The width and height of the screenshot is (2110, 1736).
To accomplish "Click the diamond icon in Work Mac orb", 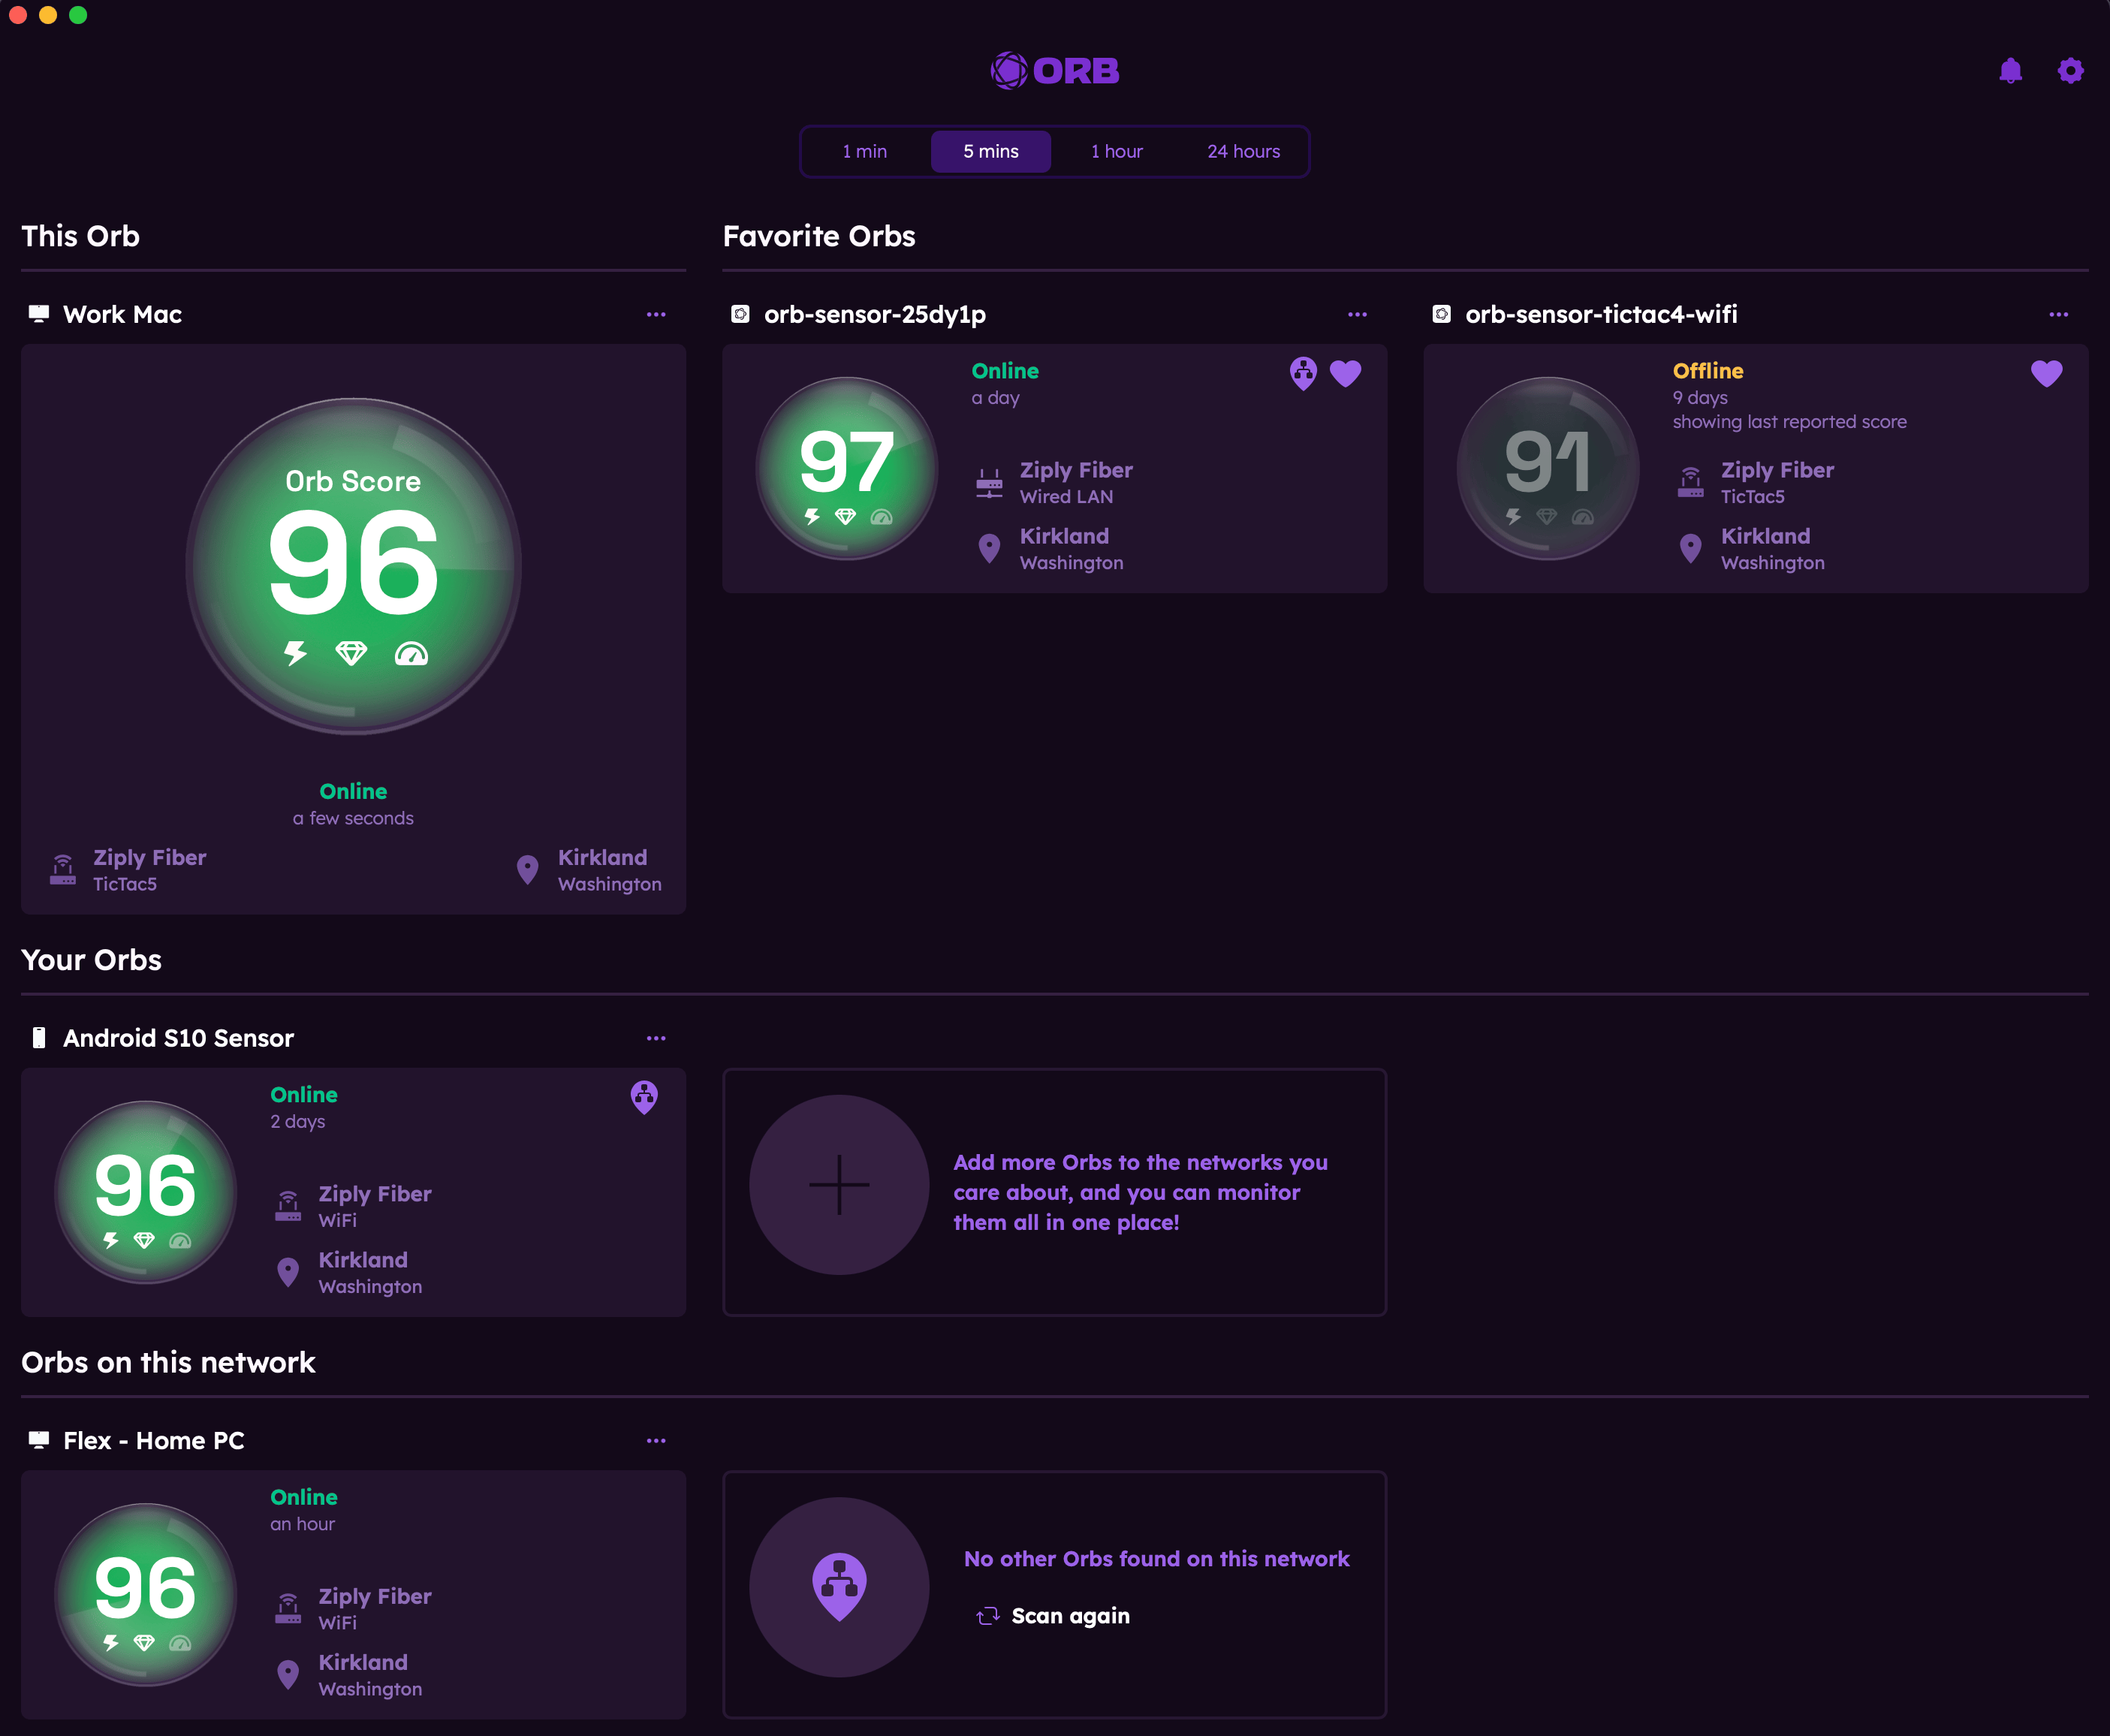I will point(351,654).
